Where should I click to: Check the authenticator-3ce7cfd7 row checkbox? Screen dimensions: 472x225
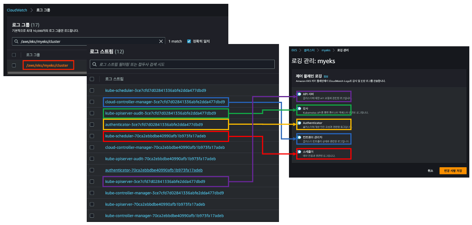92,124
